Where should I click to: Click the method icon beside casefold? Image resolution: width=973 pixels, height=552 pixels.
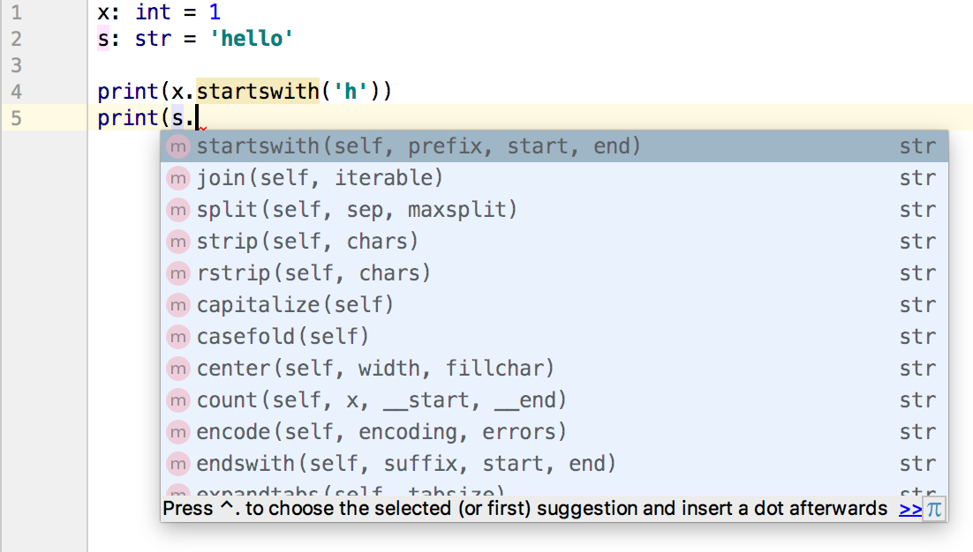coord(179,337)
